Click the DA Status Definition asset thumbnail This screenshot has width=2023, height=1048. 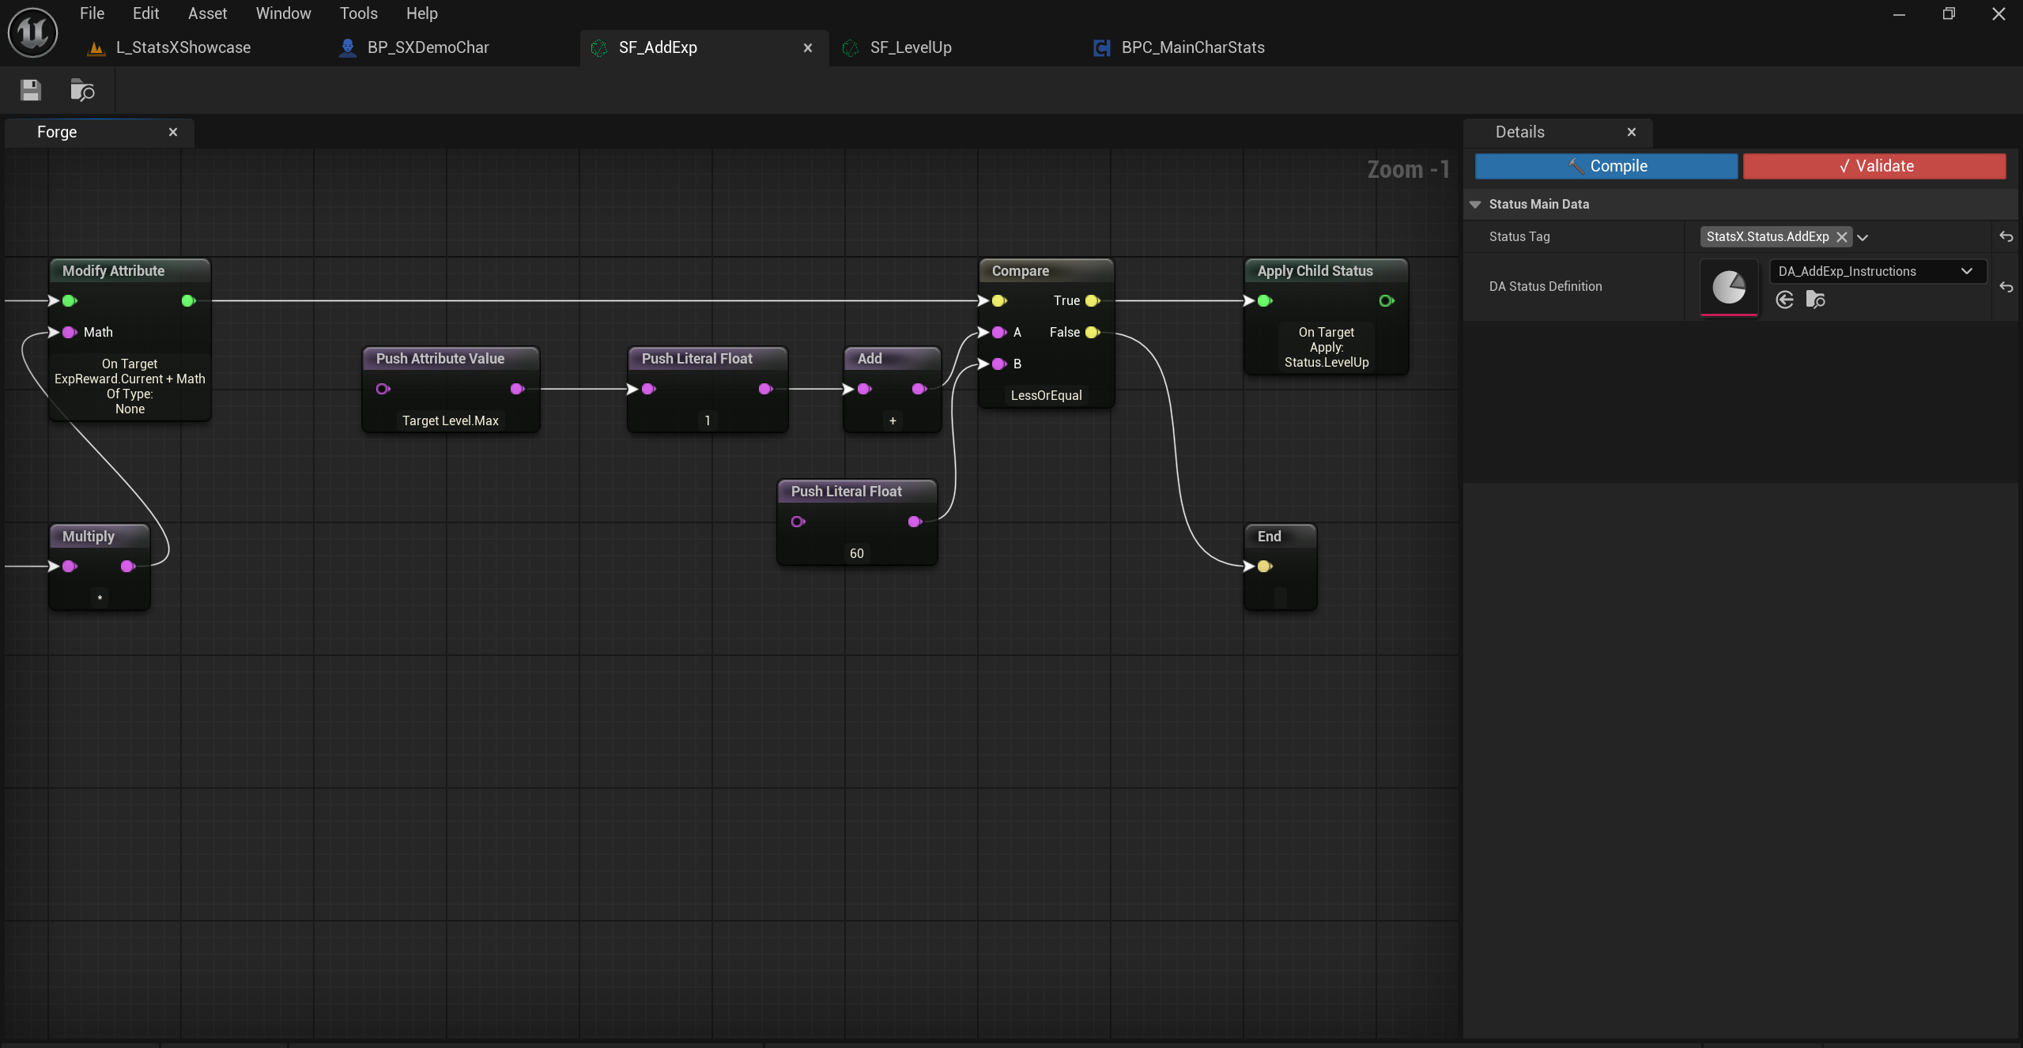coord(1729,287)
